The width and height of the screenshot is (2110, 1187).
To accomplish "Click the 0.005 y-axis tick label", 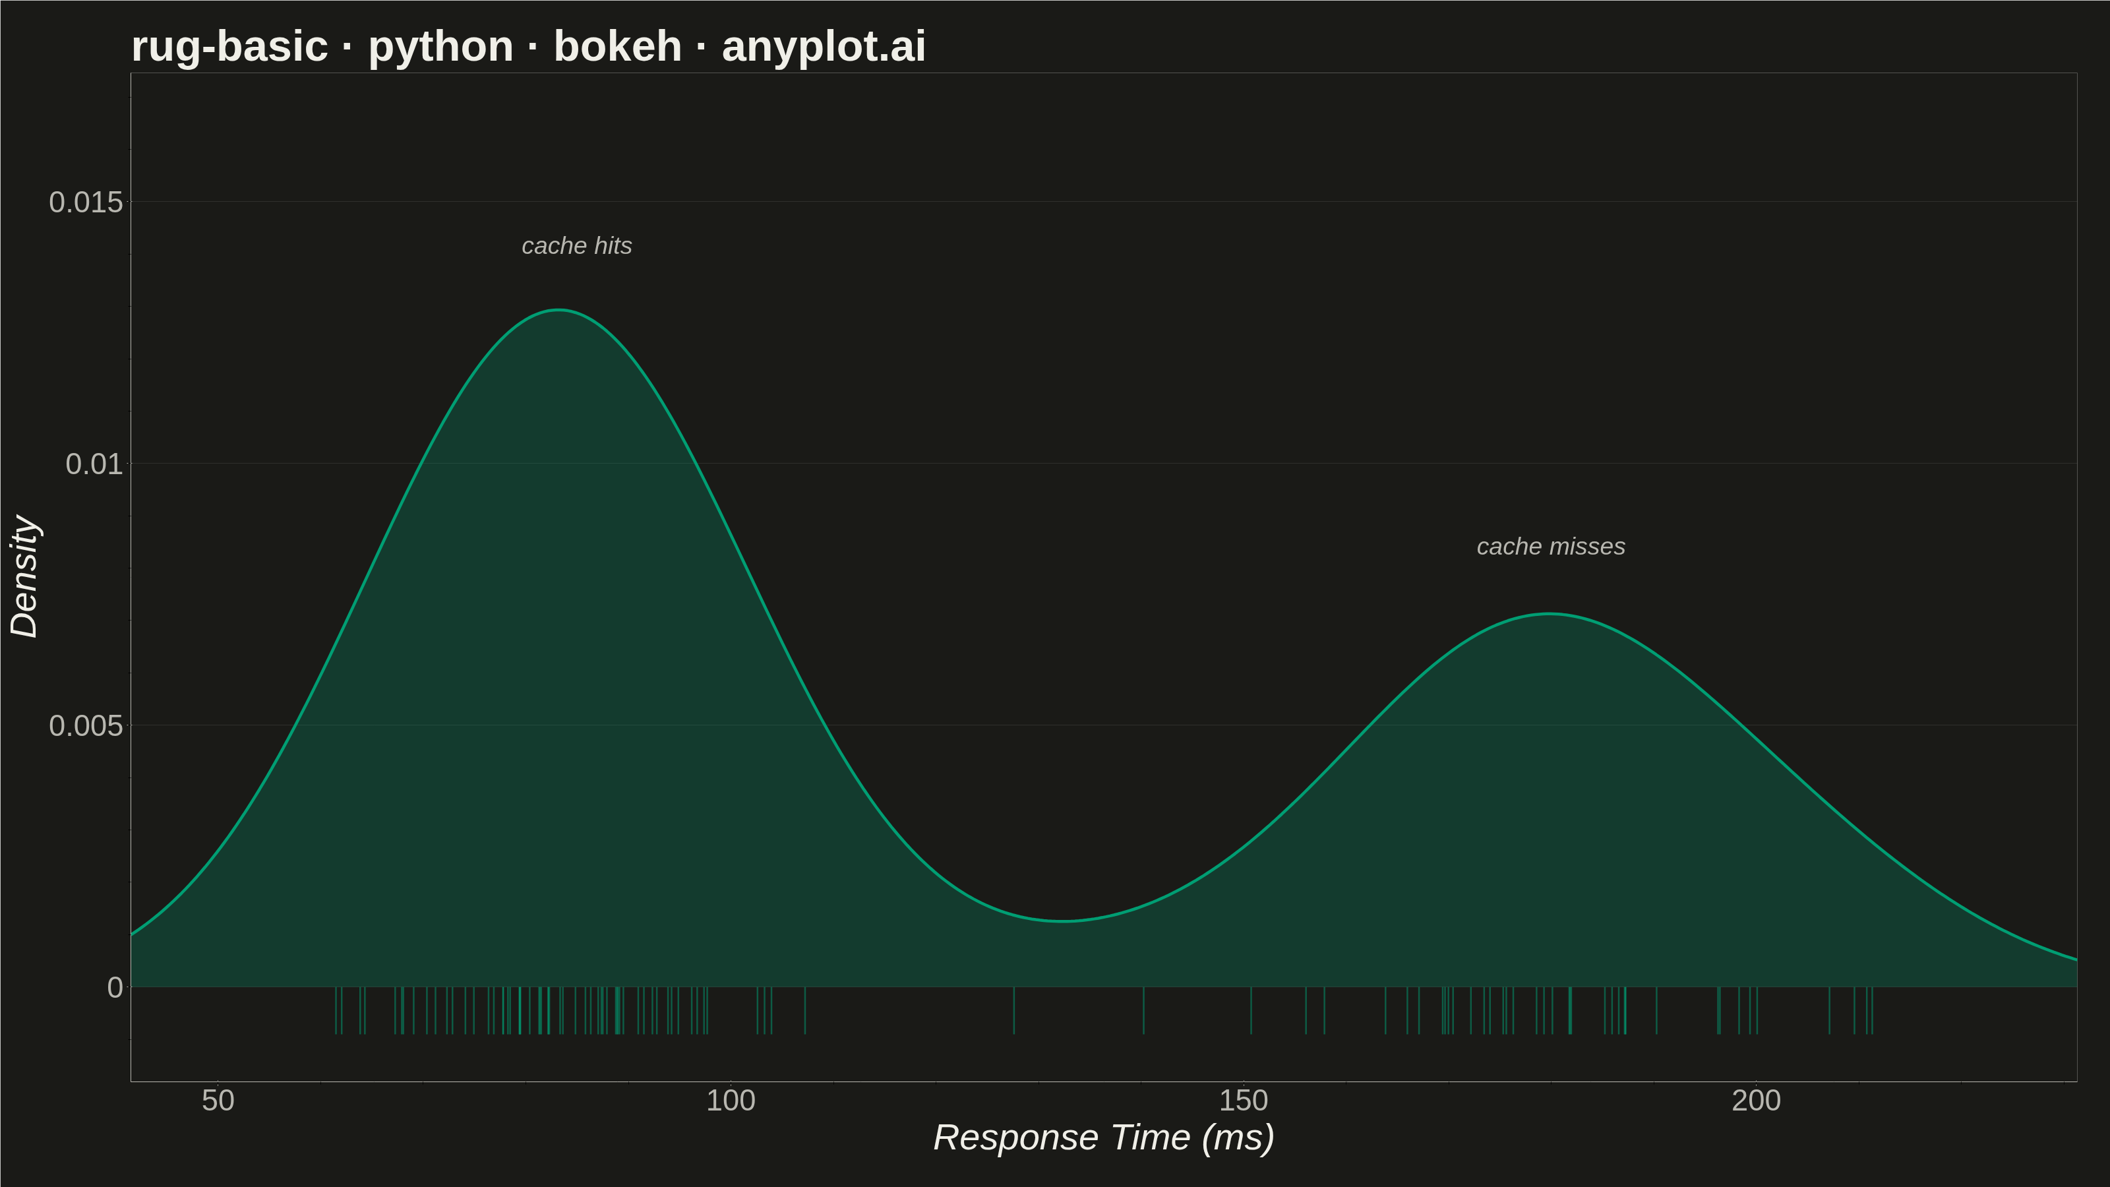I will pyautogui.click(x=86, y=726).
